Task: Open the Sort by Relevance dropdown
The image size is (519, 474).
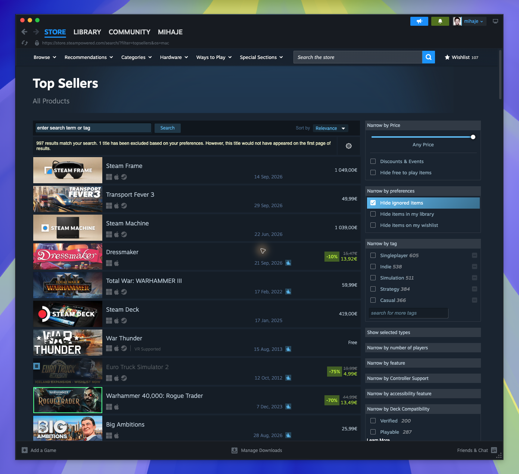Action: 331,128
